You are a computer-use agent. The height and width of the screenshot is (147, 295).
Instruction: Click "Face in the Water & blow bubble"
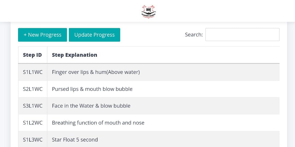[x=91, y=106]
